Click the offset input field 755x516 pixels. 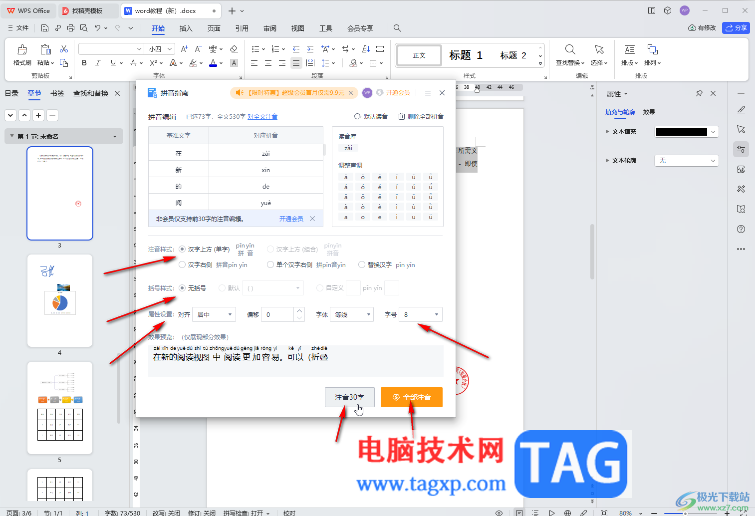(278, 314)
